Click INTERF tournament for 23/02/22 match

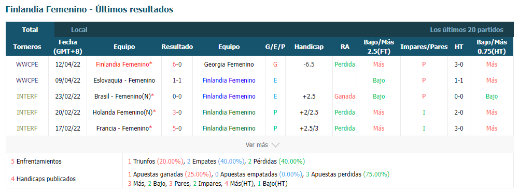pyautogui.click(x=27, y=96)
